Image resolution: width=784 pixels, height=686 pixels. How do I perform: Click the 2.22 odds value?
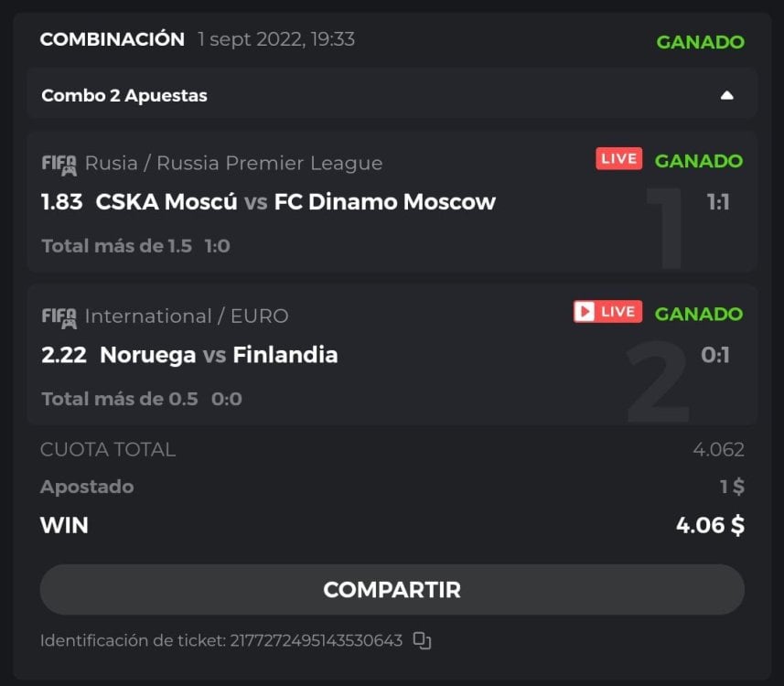point(64,354)
